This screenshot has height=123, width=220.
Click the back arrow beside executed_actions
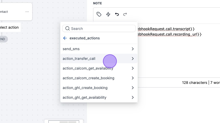pyautogui.click(x=65, y=38)
